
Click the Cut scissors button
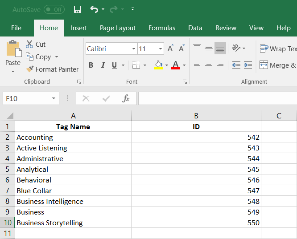point(36,44)
